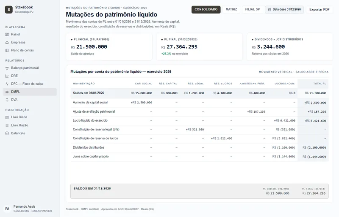Open Balancete
Screen dimensions: 339x217
[30, 133]
